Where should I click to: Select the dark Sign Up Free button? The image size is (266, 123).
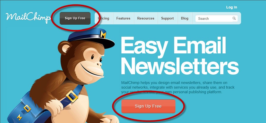click(75, 18)
